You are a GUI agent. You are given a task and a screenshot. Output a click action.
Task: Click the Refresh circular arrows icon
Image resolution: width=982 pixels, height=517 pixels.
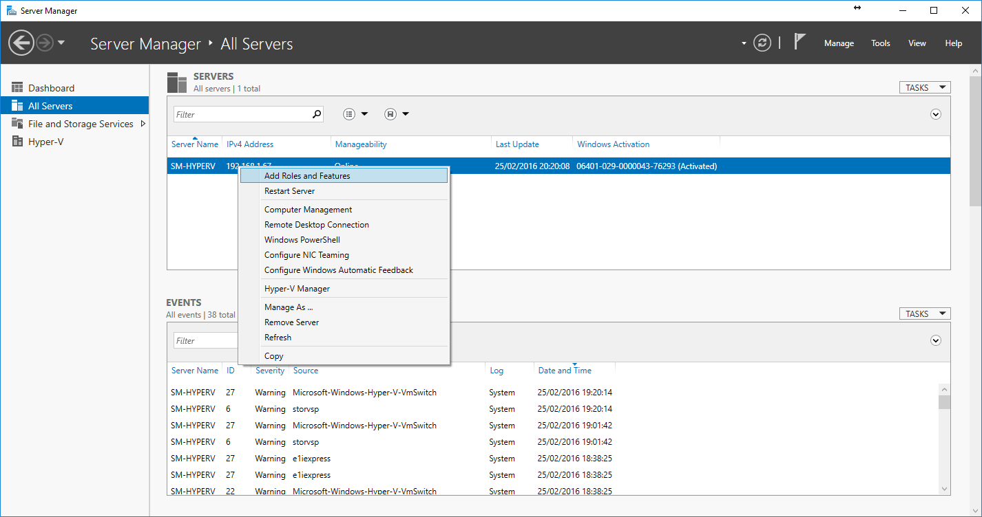tap(762, 43)
